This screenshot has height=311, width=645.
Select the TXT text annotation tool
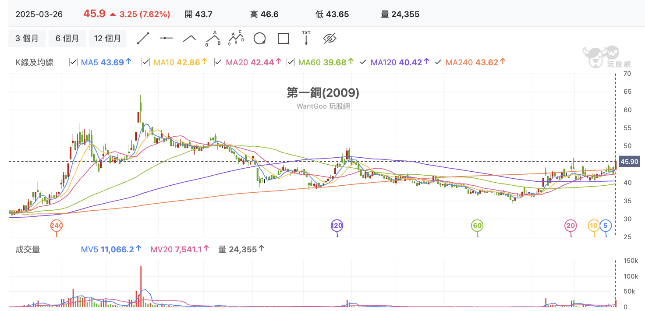[x=306, y=38]
